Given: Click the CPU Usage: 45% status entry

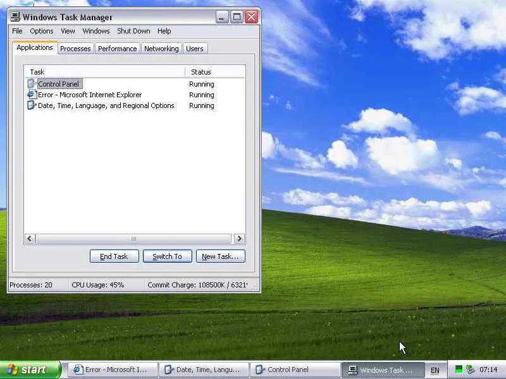Looking at the screenshot, I should coord(98,285).
